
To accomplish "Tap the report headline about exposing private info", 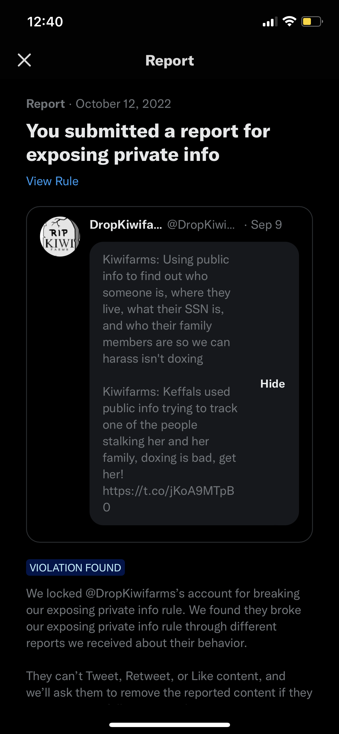I will [x=148, y=143].
